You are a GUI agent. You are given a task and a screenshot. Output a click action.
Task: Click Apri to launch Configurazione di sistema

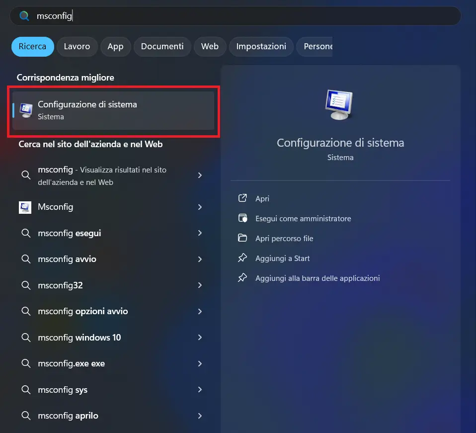tap(262, 198)
